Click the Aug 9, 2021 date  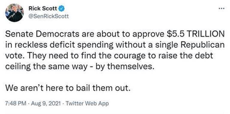(x=46, y=104)
